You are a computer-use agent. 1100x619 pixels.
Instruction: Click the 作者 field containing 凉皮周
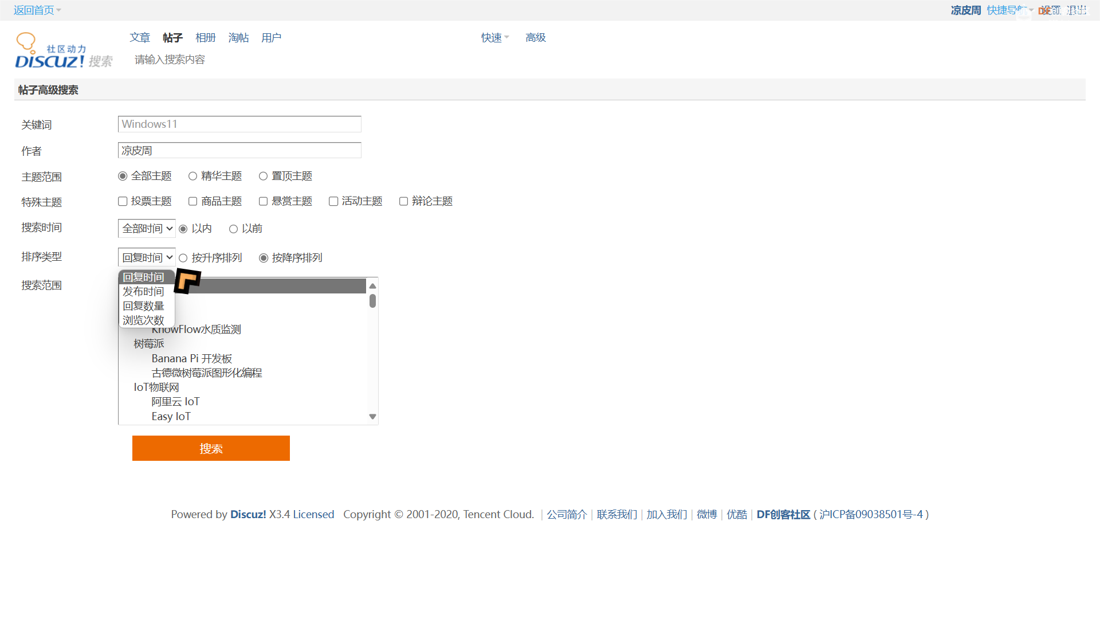239,151
